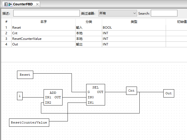Select the ResetCounterValue block in diagram

point(29,122)
